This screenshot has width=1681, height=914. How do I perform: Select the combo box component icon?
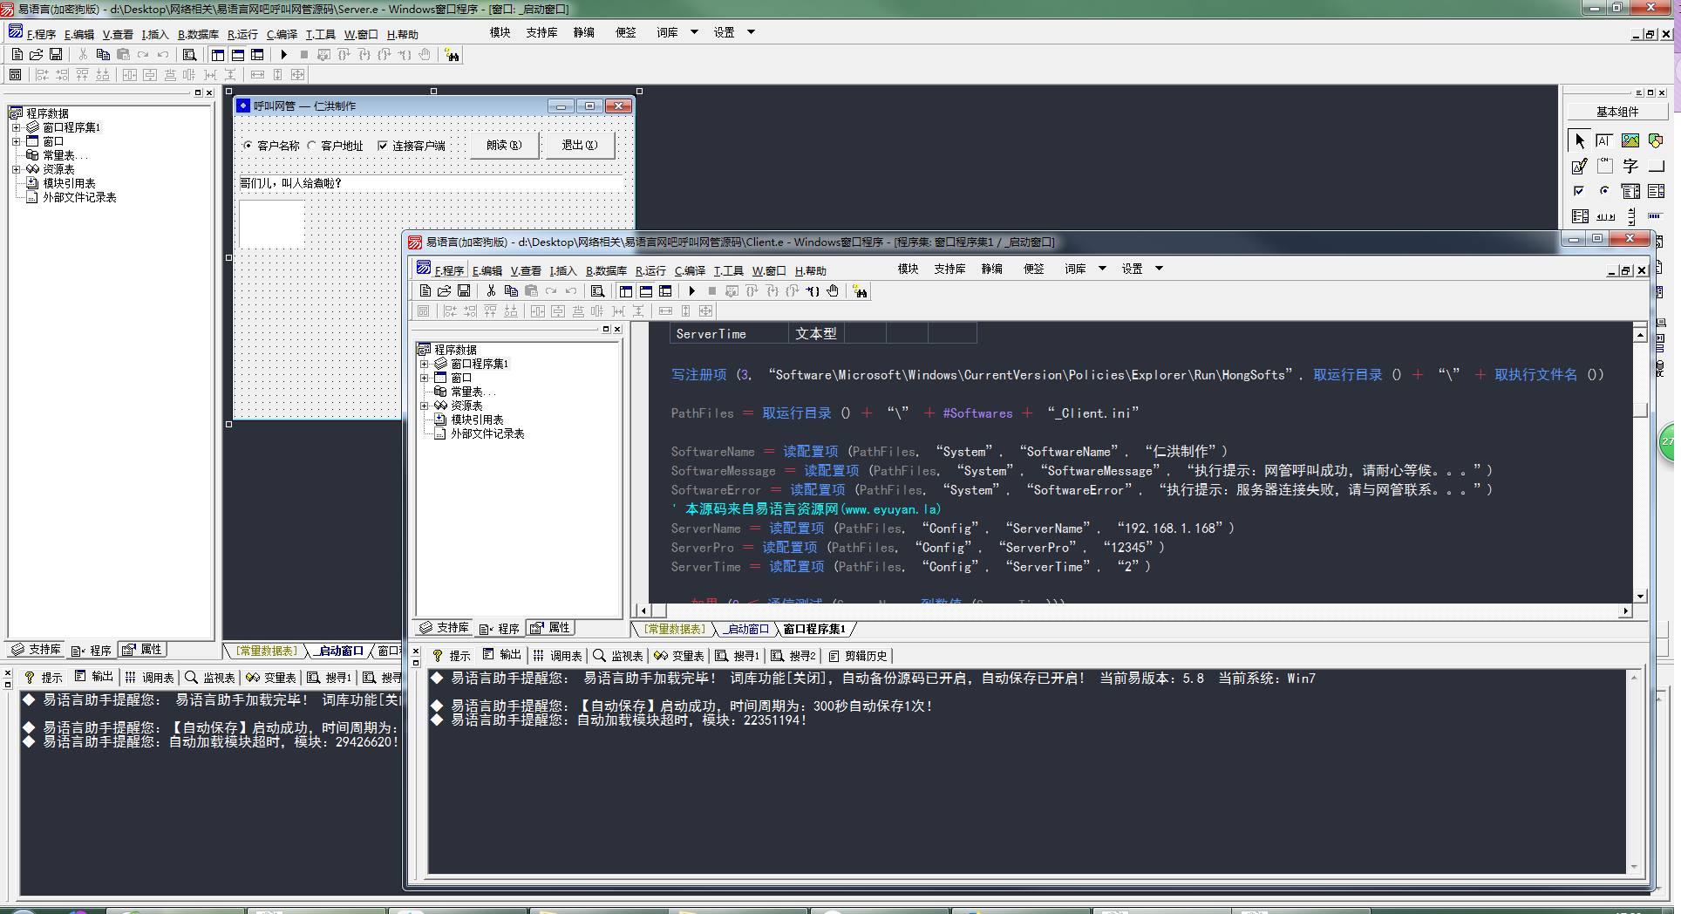[x=1630, y=191]
